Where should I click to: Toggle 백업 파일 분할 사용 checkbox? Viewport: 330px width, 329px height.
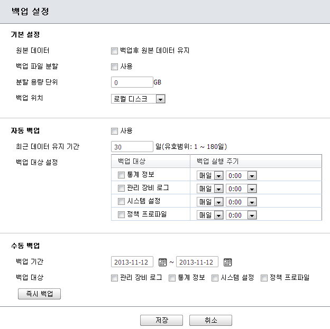(114, 67)
